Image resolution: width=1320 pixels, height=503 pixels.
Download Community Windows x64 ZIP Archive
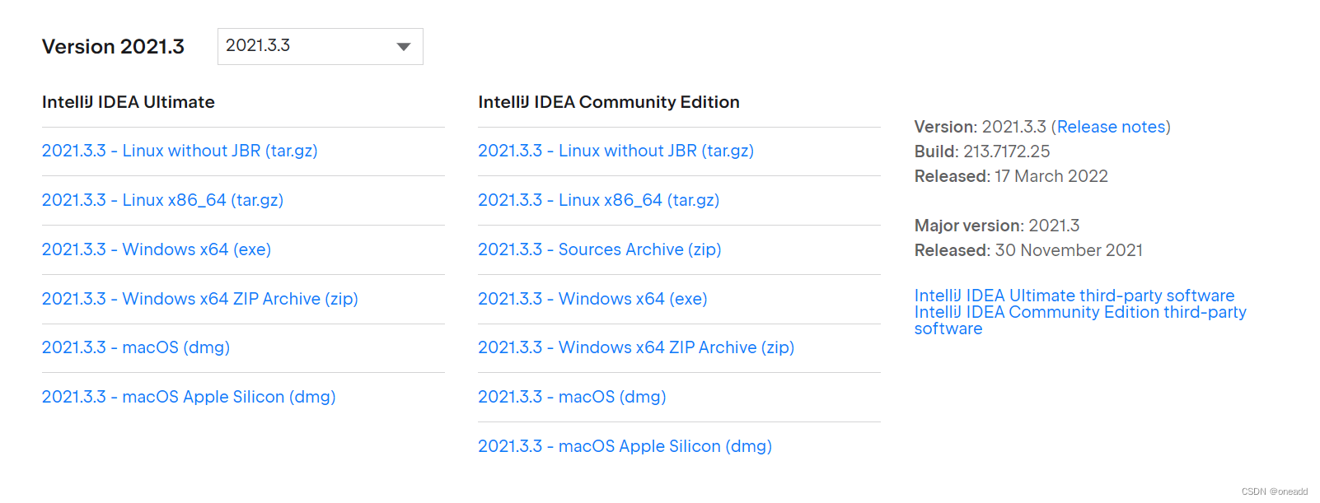(x=636, y=347)
